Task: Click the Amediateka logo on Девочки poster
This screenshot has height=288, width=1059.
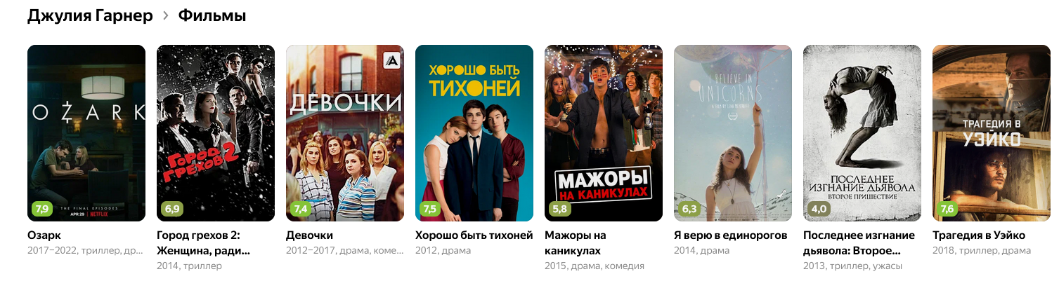Action: (391, 60)
